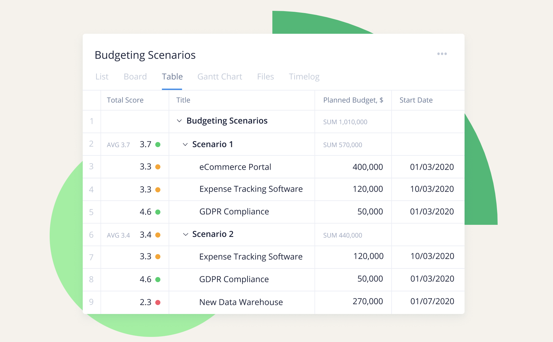Select the 400,000 planned budget cell
Viewport: 553px width, 342px height.
click(x=367, y=167)
